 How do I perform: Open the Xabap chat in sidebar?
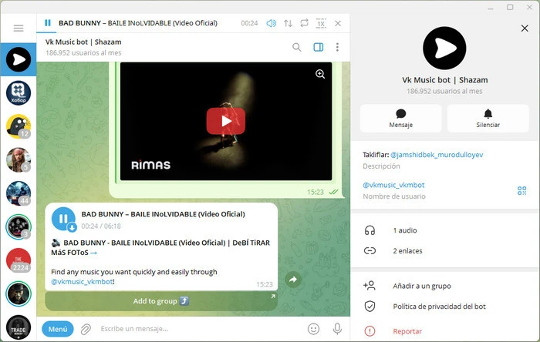[x=19, y=92]
